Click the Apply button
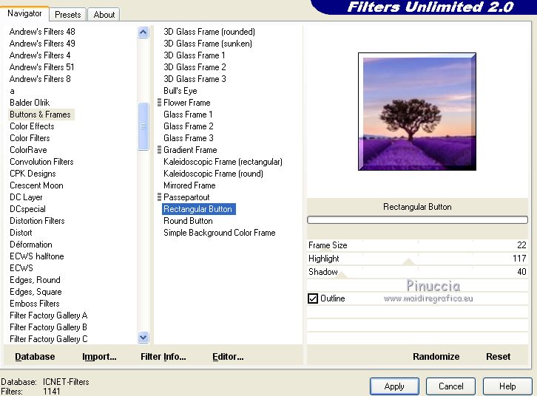The image size is (537, 396). (x=394, y=386)
